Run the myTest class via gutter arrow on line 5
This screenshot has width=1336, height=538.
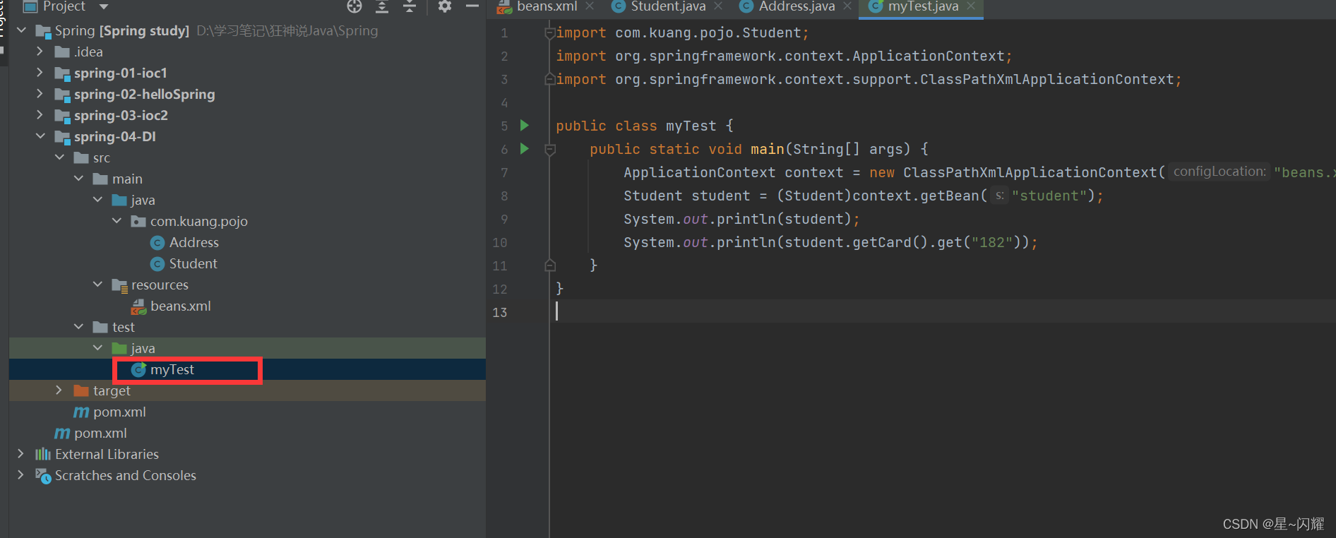[x=525, y=126]
